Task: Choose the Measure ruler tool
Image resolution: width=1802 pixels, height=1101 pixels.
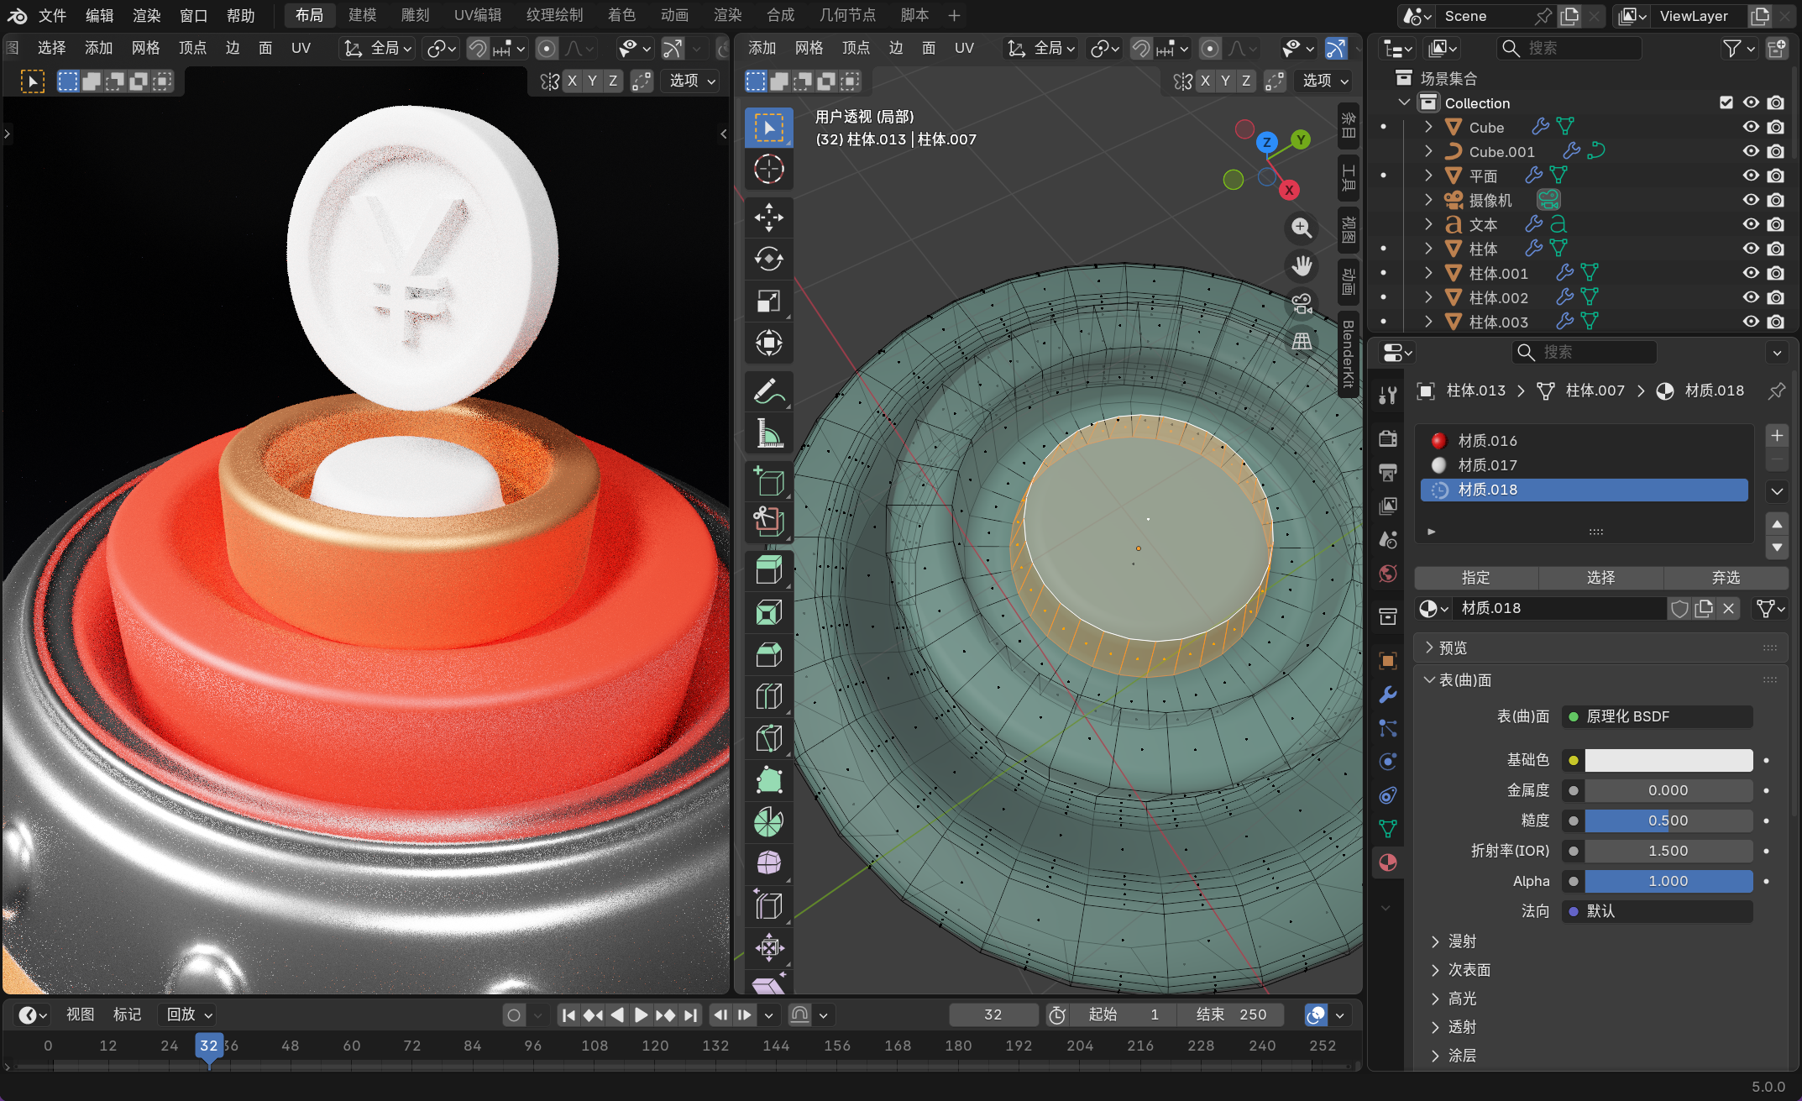Action: pyautogui.click(x=768, y=433)
